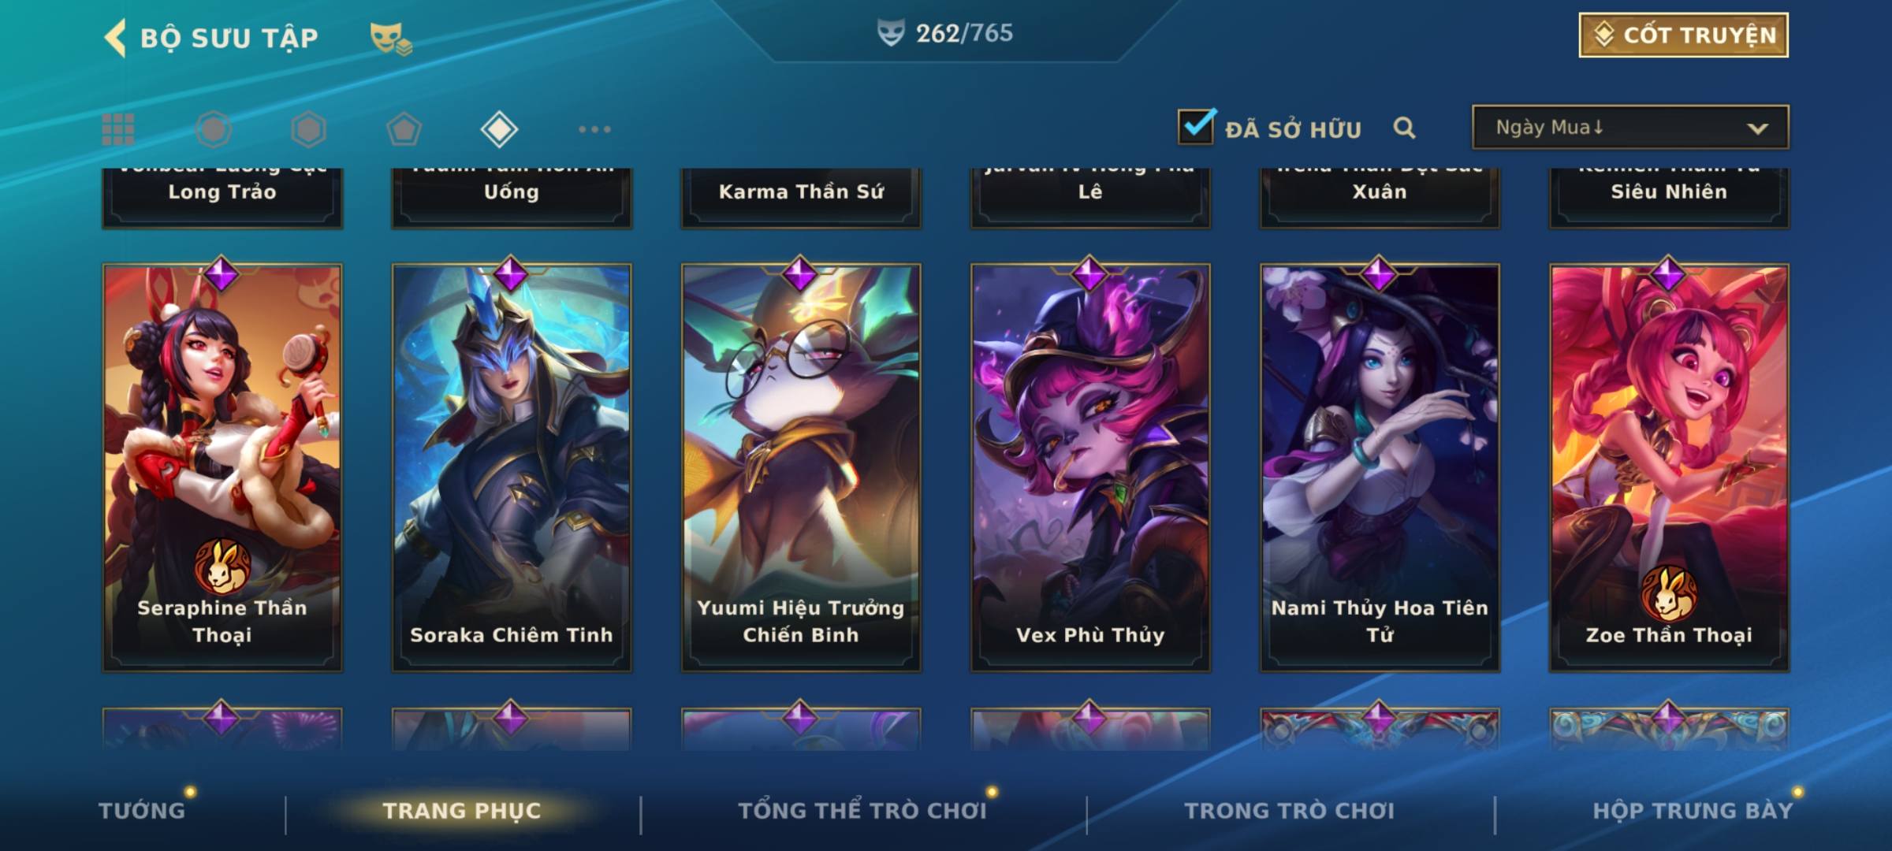1892x851 pixels.
Task: Go back using the Bộ Sưu Tập arrow
Action: click(115, 38)
